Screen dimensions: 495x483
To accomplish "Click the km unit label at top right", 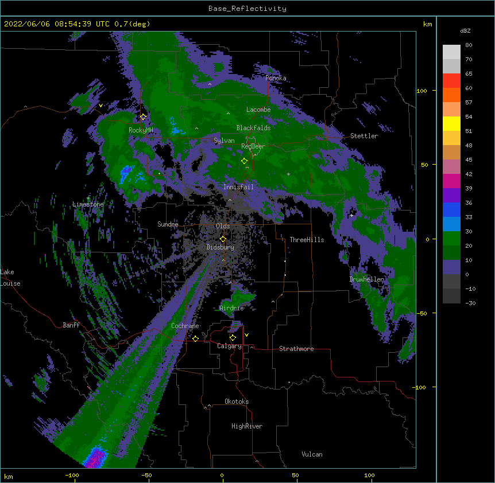I will click(x=427, y=24).
